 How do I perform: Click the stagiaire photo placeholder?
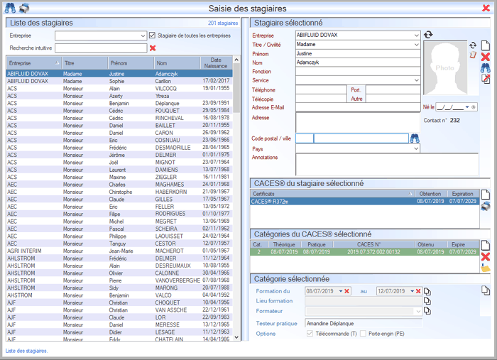[445, 68]
